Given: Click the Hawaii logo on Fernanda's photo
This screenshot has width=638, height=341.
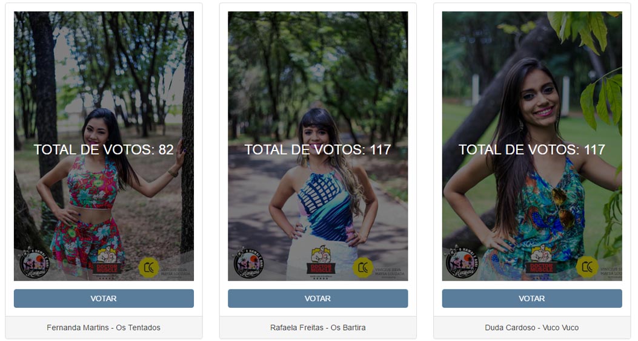Looking at the screenshot, I should [x=35, y=262].
